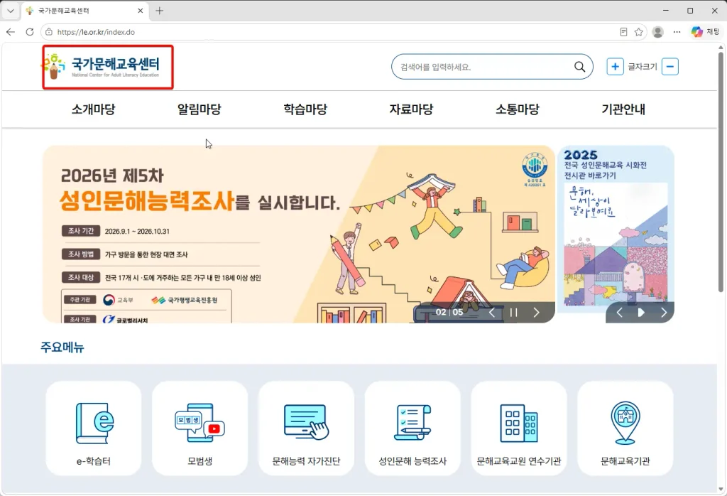Open the 알림마당 menu
727x496 pixels.
[x=199, y=109]
